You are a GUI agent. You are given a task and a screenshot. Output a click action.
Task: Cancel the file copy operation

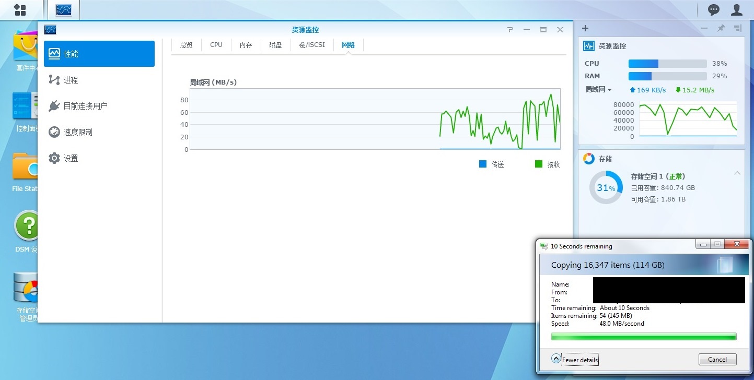pyautogui.click(x=717, y=359)
